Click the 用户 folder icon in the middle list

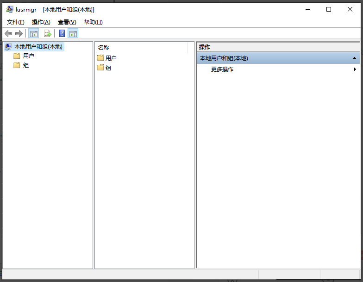(100, 57)
